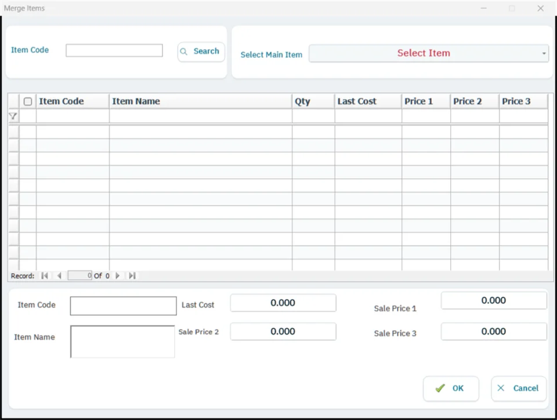The height and width of the screenshot is (420, 557).
Task: Sort by Item Name column header
Action: pyautogui.click(x=200, y=101)
